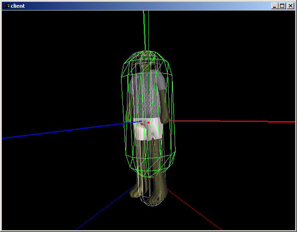Select the red center point on character
Screen dimensions: 297x232
pyautogui.click(x=148, y=123)
